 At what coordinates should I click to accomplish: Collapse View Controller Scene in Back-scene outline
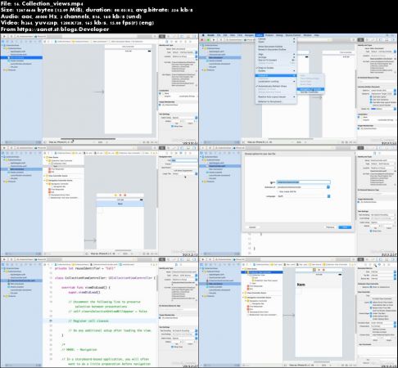[44, 176]
